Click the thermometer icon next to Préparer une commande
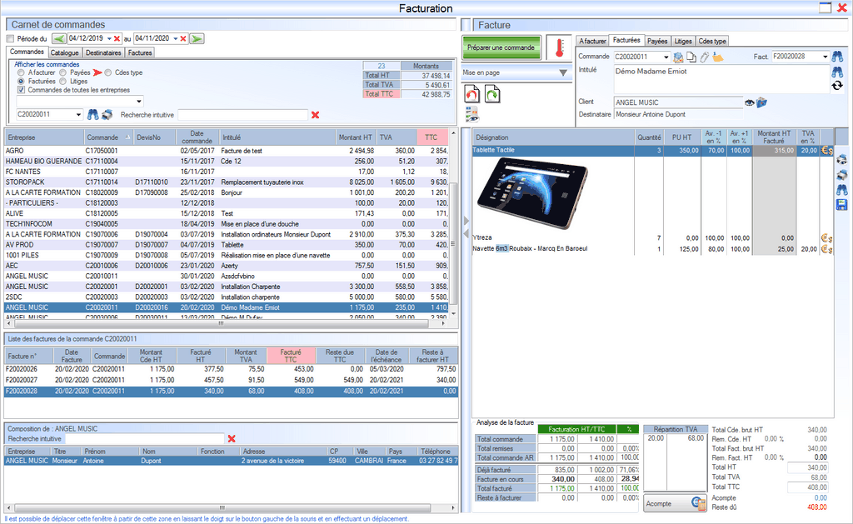 click(559, 47)
